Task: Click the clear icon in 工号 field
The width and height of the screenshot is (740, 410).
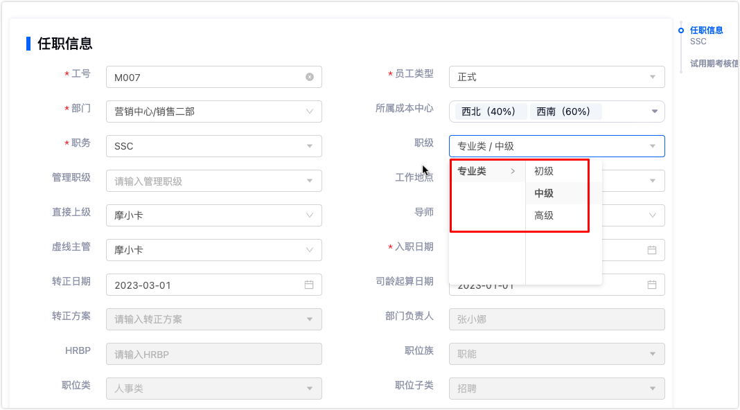Action: [310, 77]
